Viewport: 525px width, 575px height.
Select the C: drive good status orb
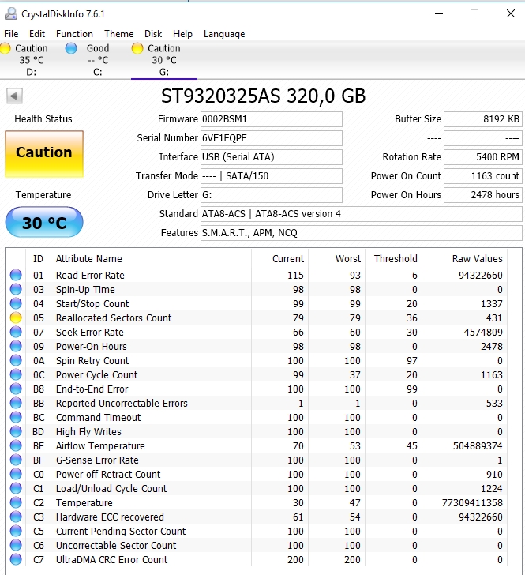(x=71, y=49)
